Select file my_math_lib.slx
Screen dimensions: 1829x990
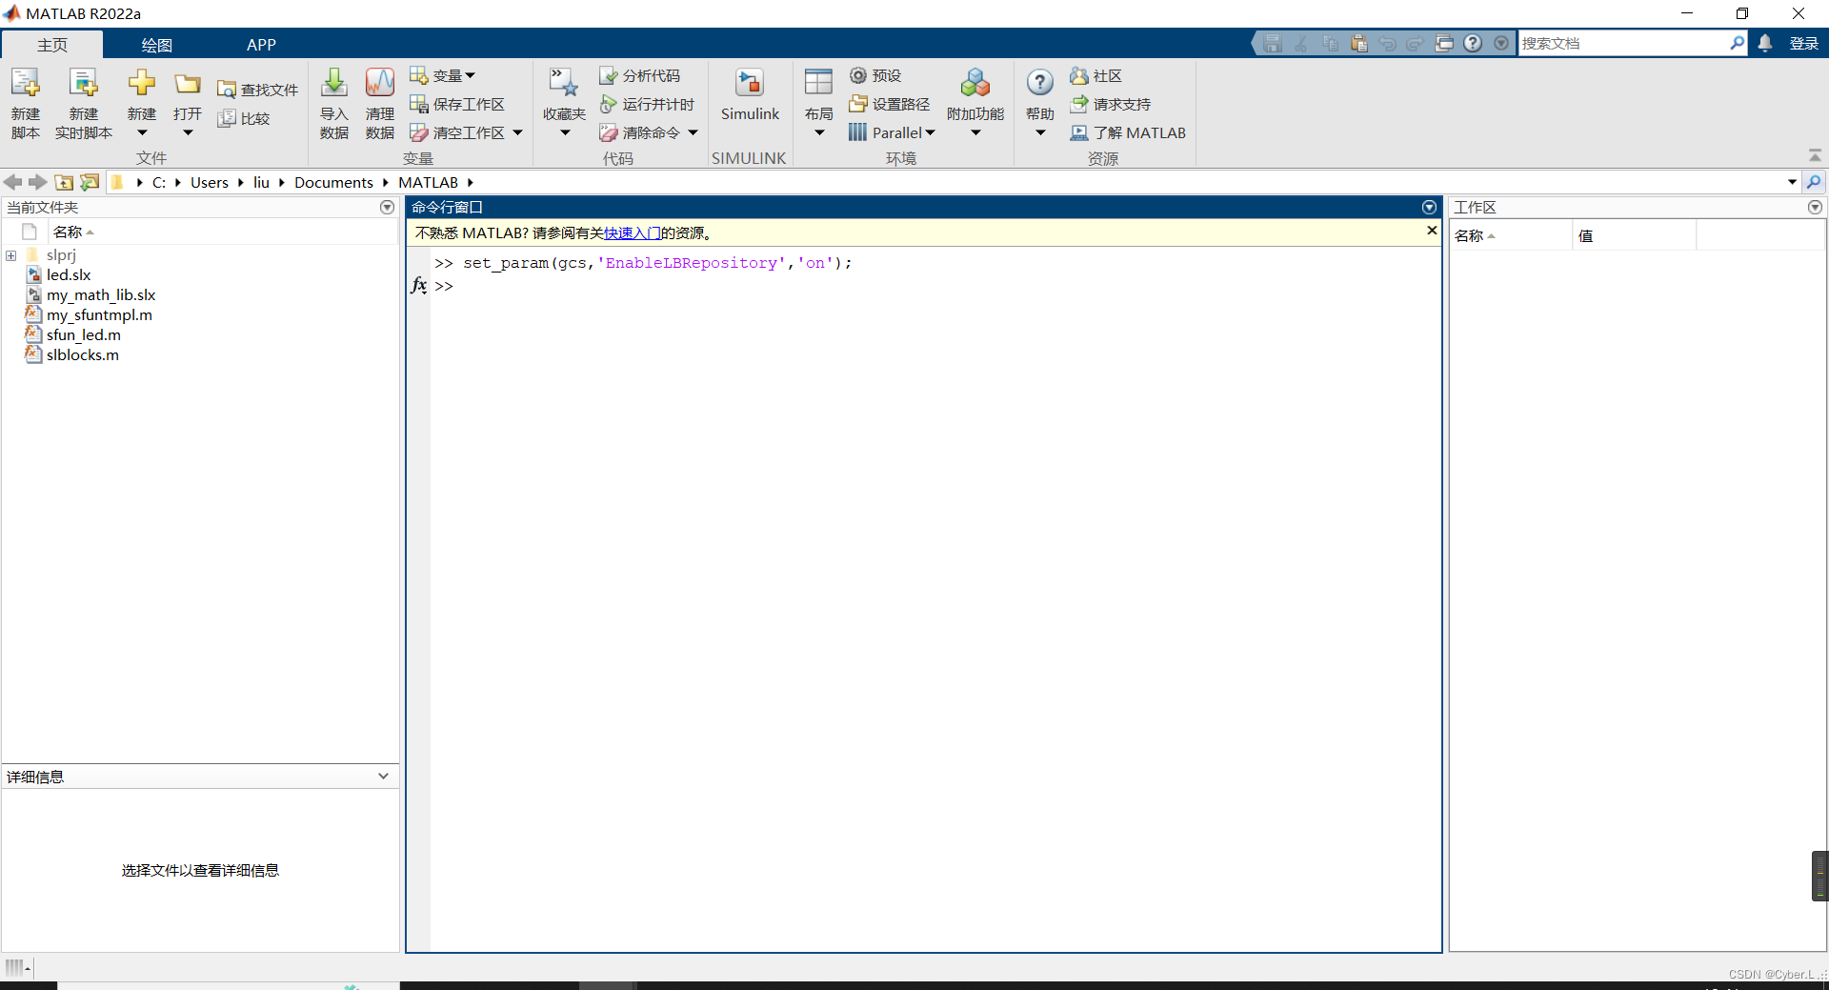pos(101,294)
